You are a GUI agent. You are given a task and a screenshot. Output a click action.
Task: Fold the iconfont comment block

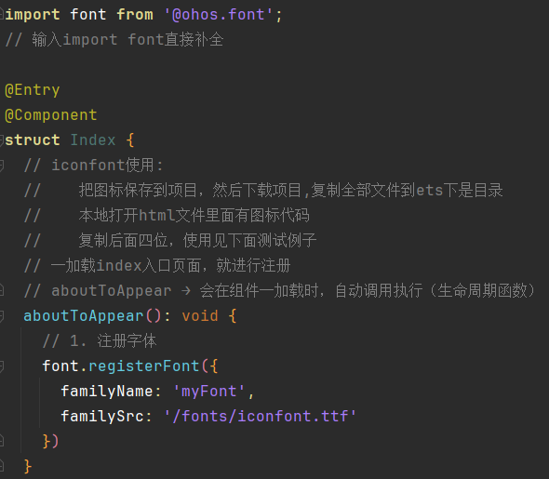pos(2,166)
